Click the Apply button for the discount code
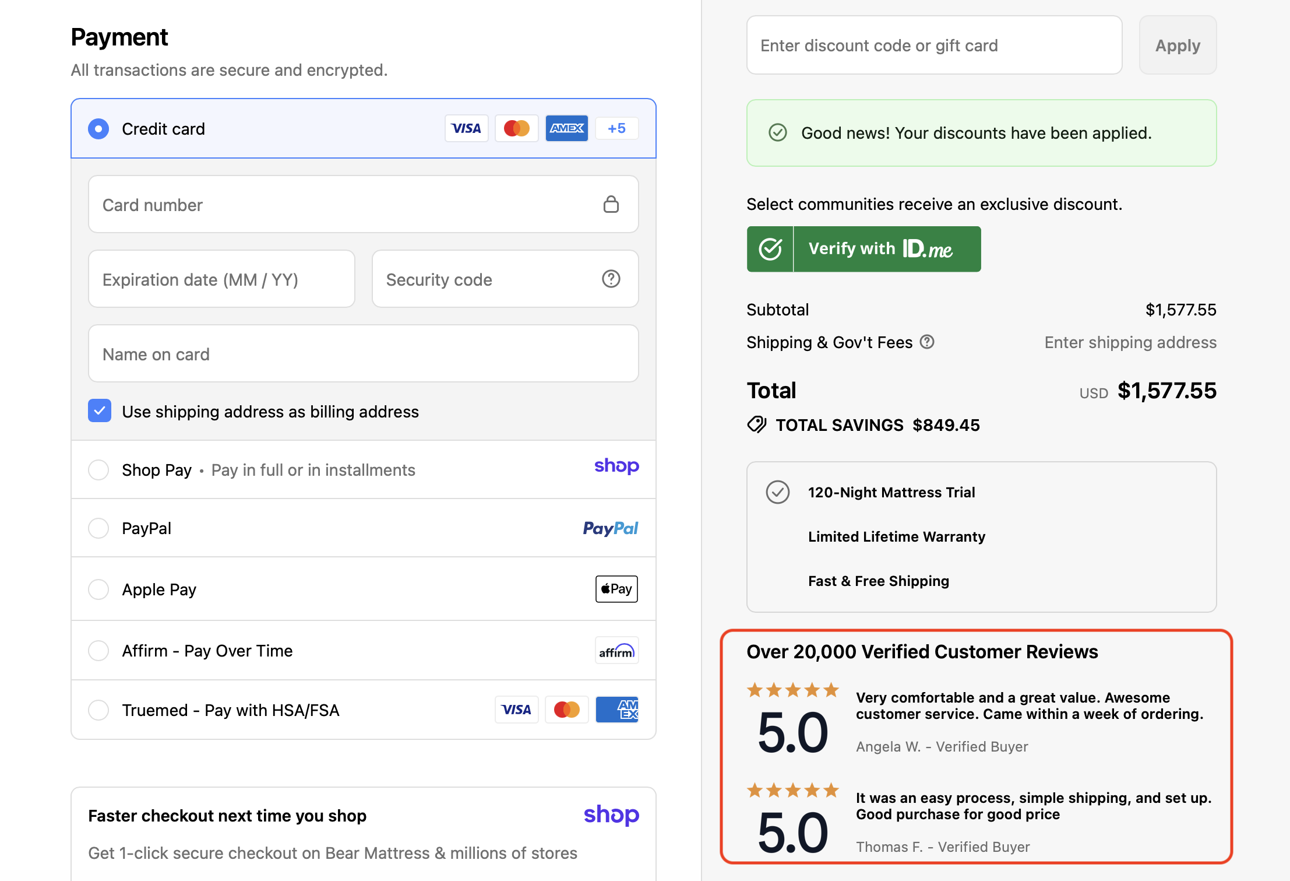The height and width of the screenshot is (881, 1290). pos(1177,45)
